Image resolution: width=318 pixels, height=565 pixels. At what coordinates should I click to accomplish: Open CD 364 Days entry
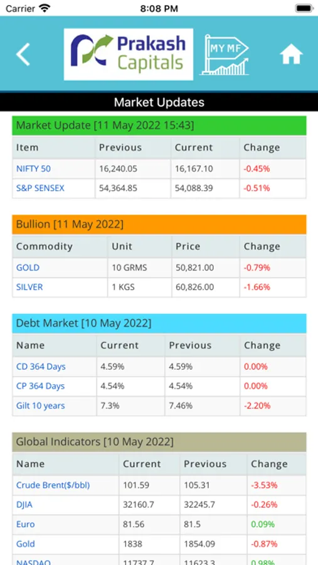41,367
